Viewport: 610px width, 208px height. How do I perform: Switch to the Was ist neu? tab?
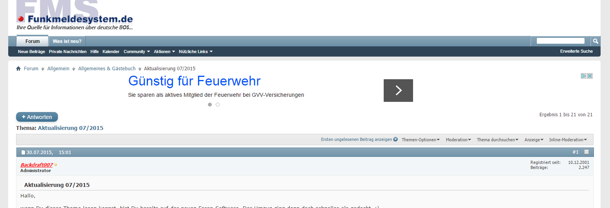(67, 41)
